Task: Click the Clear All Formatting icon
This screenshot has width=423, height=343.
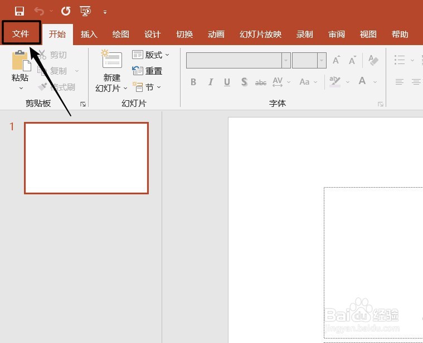Action: coord(373,60)
